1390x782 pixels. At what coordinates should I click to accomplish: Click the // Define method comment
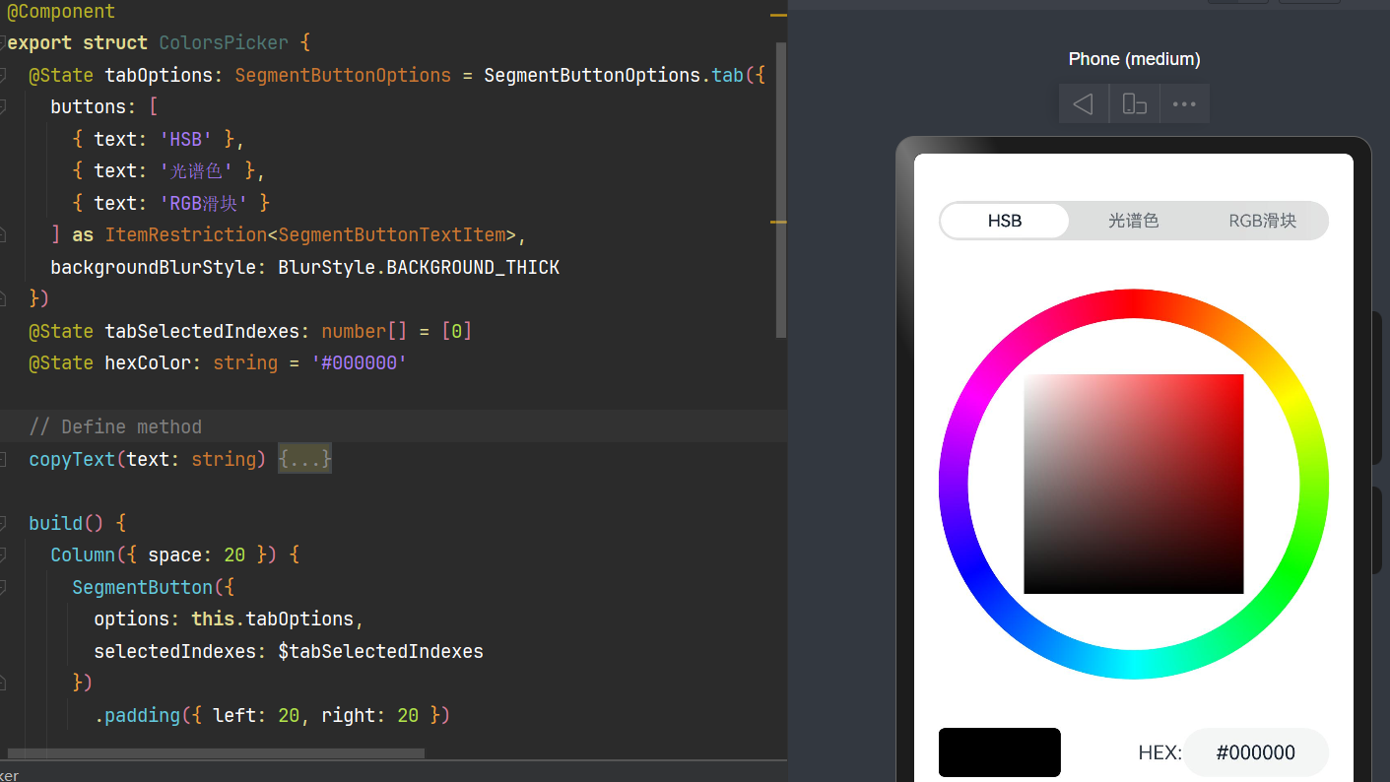[115, 427]
